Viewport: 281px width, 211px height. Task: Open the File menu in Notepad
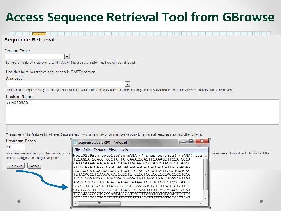pyautogui.click(x=77, y=150)
